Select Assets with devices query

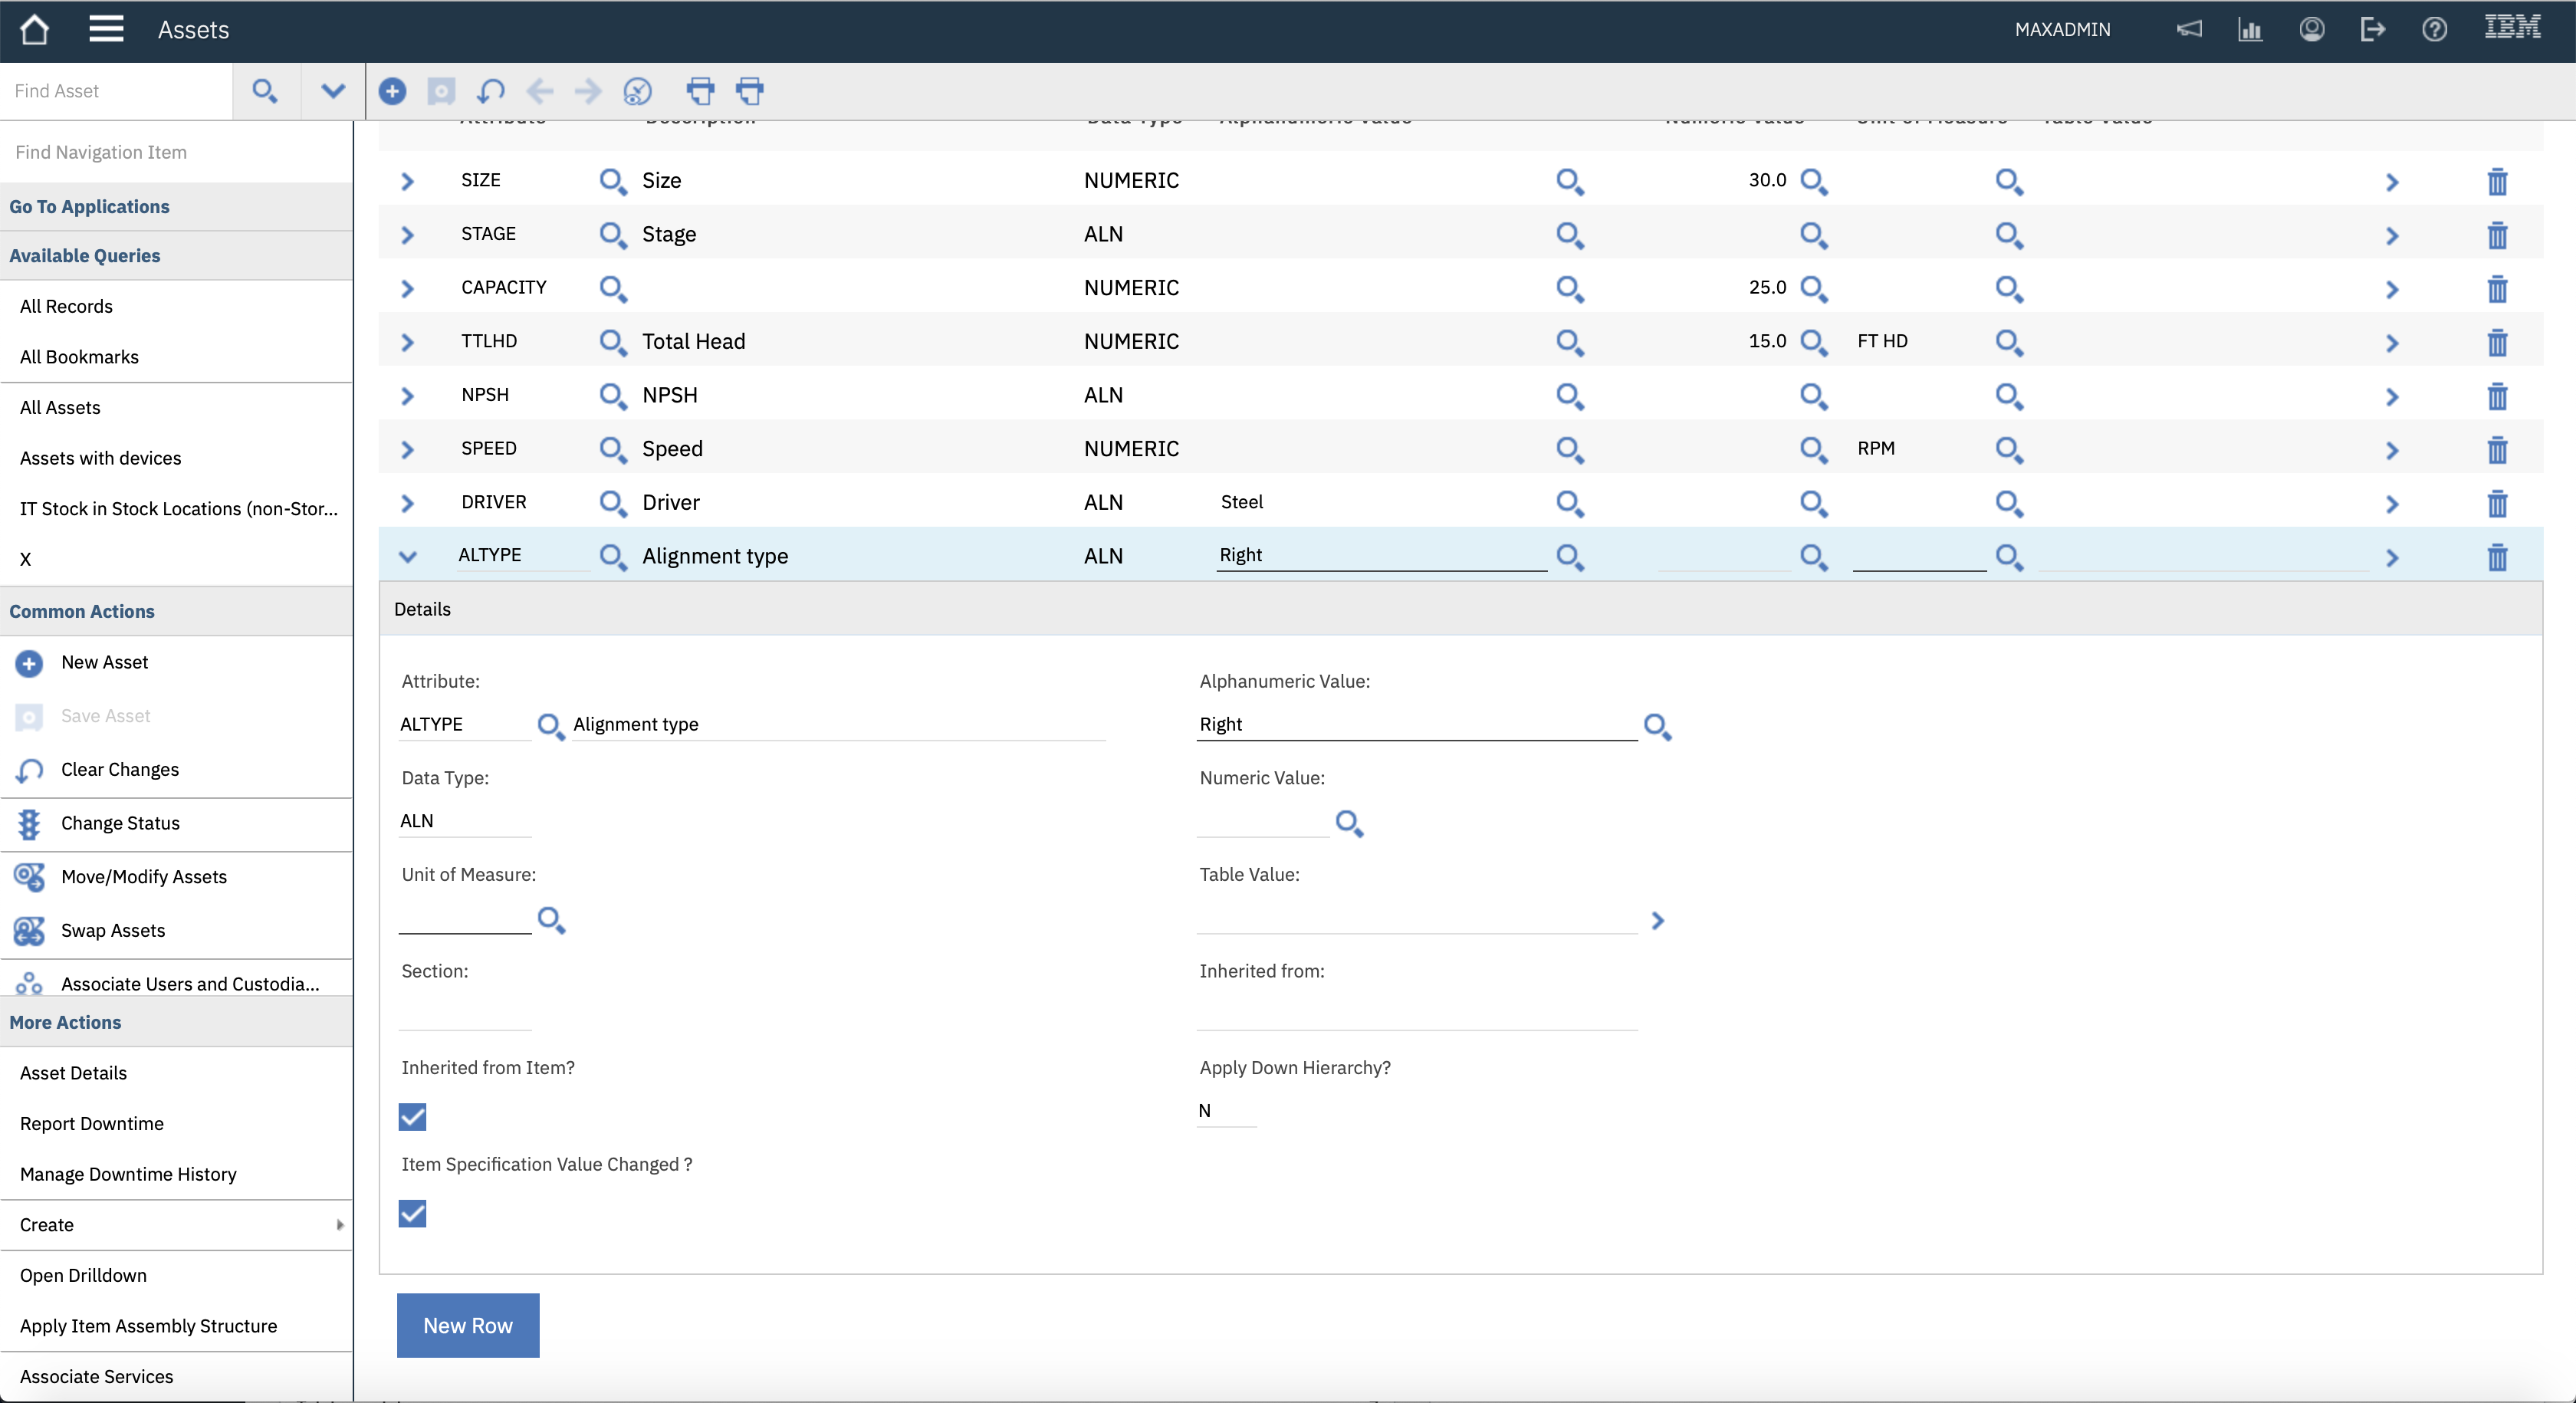(x=100, y=458)
